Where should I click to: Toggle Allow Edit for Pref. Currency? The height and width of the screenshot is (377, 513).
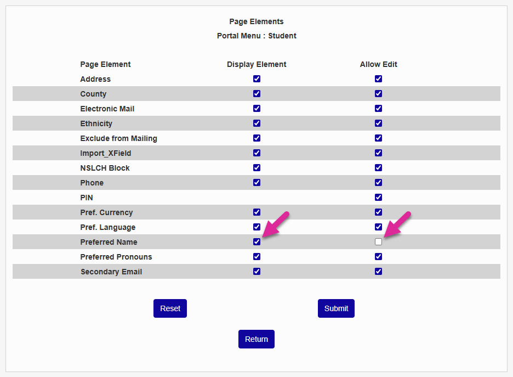pyautogui.click(x=379, y=212)
